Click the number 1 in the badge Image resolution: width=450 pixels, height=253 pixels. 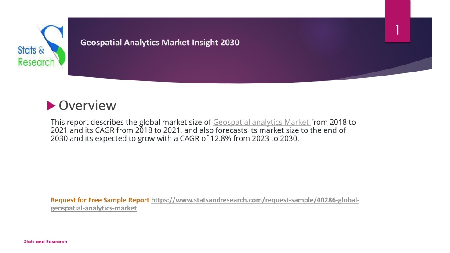click(397, 30)
